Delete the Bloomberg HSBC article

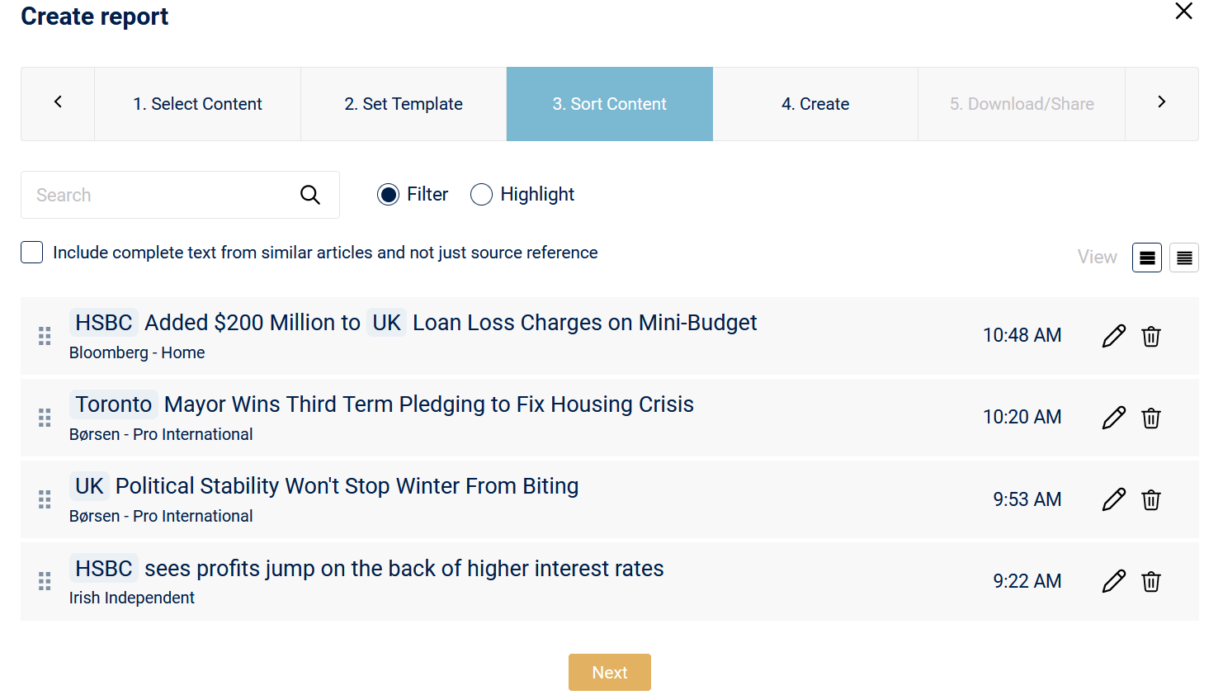tap(1151, 336)
